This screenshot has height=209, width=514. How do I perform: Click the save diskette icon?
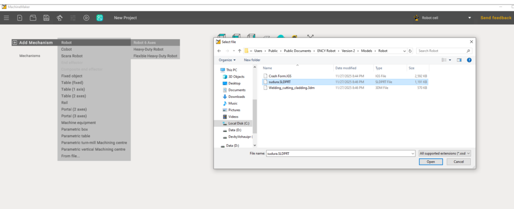click(46, 18)
